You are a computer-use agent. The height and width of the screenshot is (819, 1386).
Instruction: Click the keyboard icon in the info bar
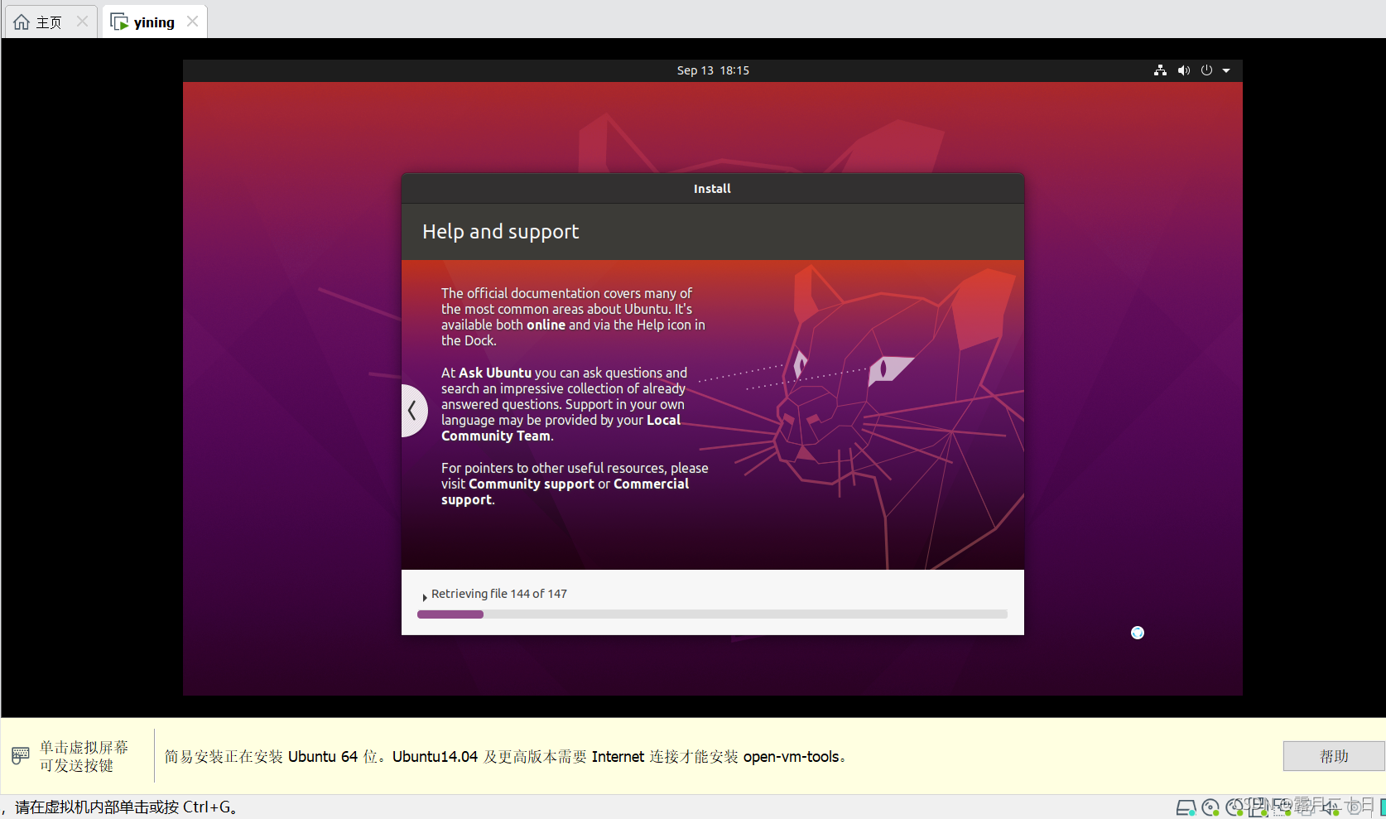coord(21,755)
